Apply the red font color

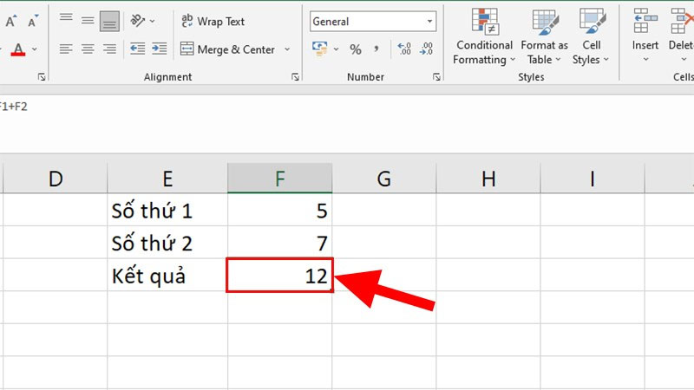pyautogui.click(x=17, y=50)
